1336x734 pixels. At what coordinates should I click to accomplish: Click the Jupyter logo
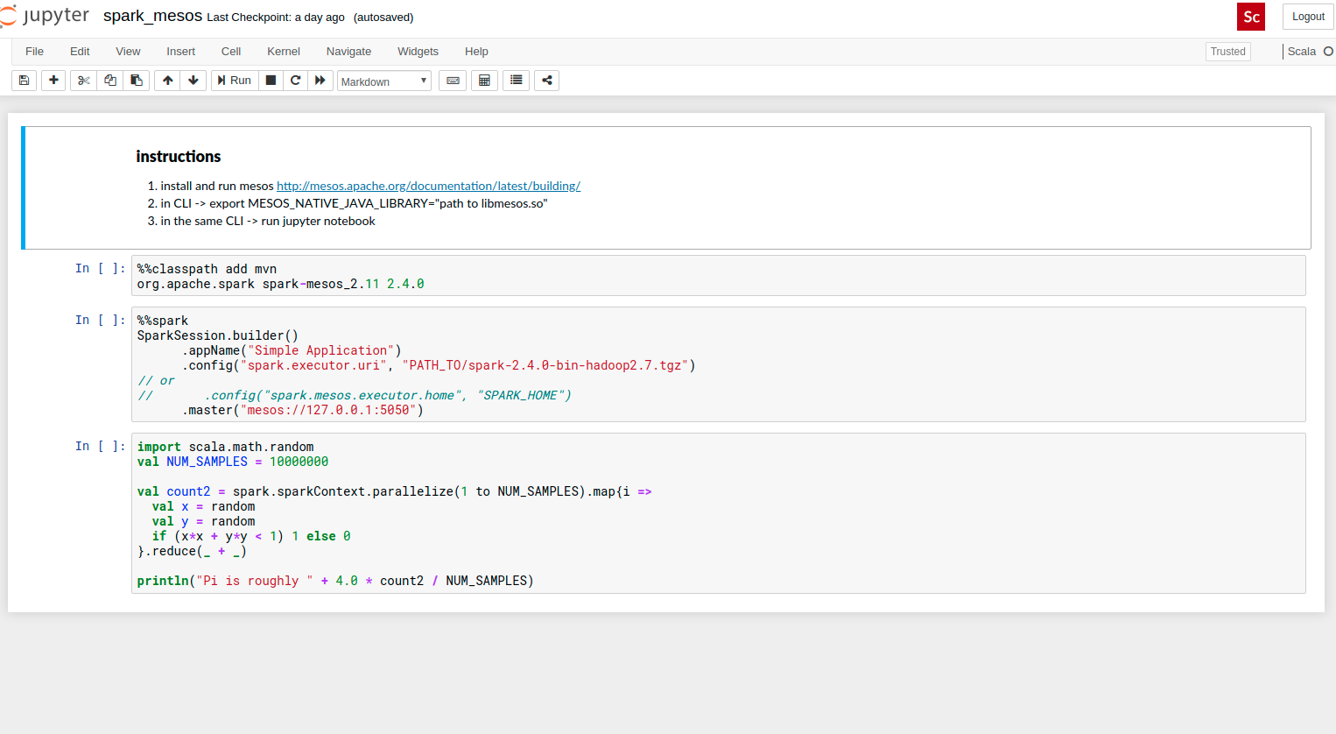pyautogui.click(x=46, y=15)
